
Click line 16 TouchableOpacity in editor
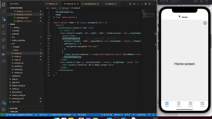pos(72,38)
